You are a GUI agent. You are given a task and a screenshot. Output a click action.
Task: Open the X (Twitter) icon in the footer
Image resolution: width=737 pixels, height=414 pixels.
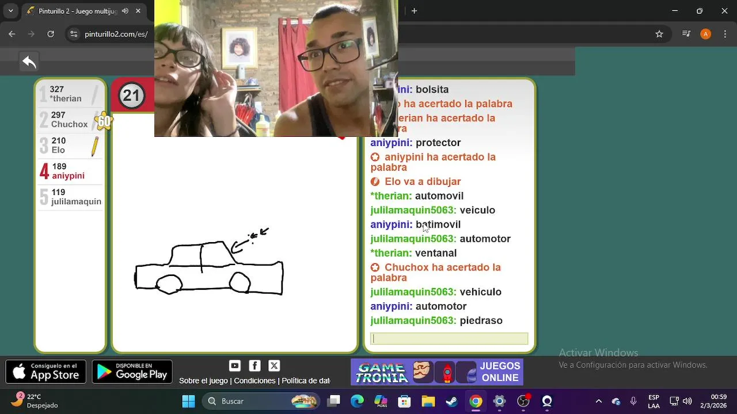point(274,366)
